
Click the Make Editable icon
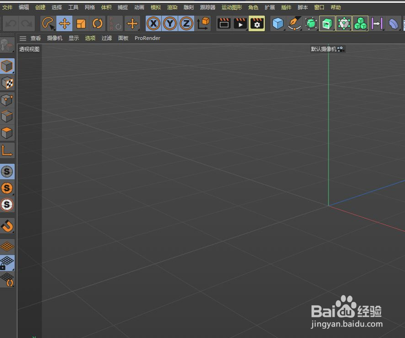[x=7, y=45]
